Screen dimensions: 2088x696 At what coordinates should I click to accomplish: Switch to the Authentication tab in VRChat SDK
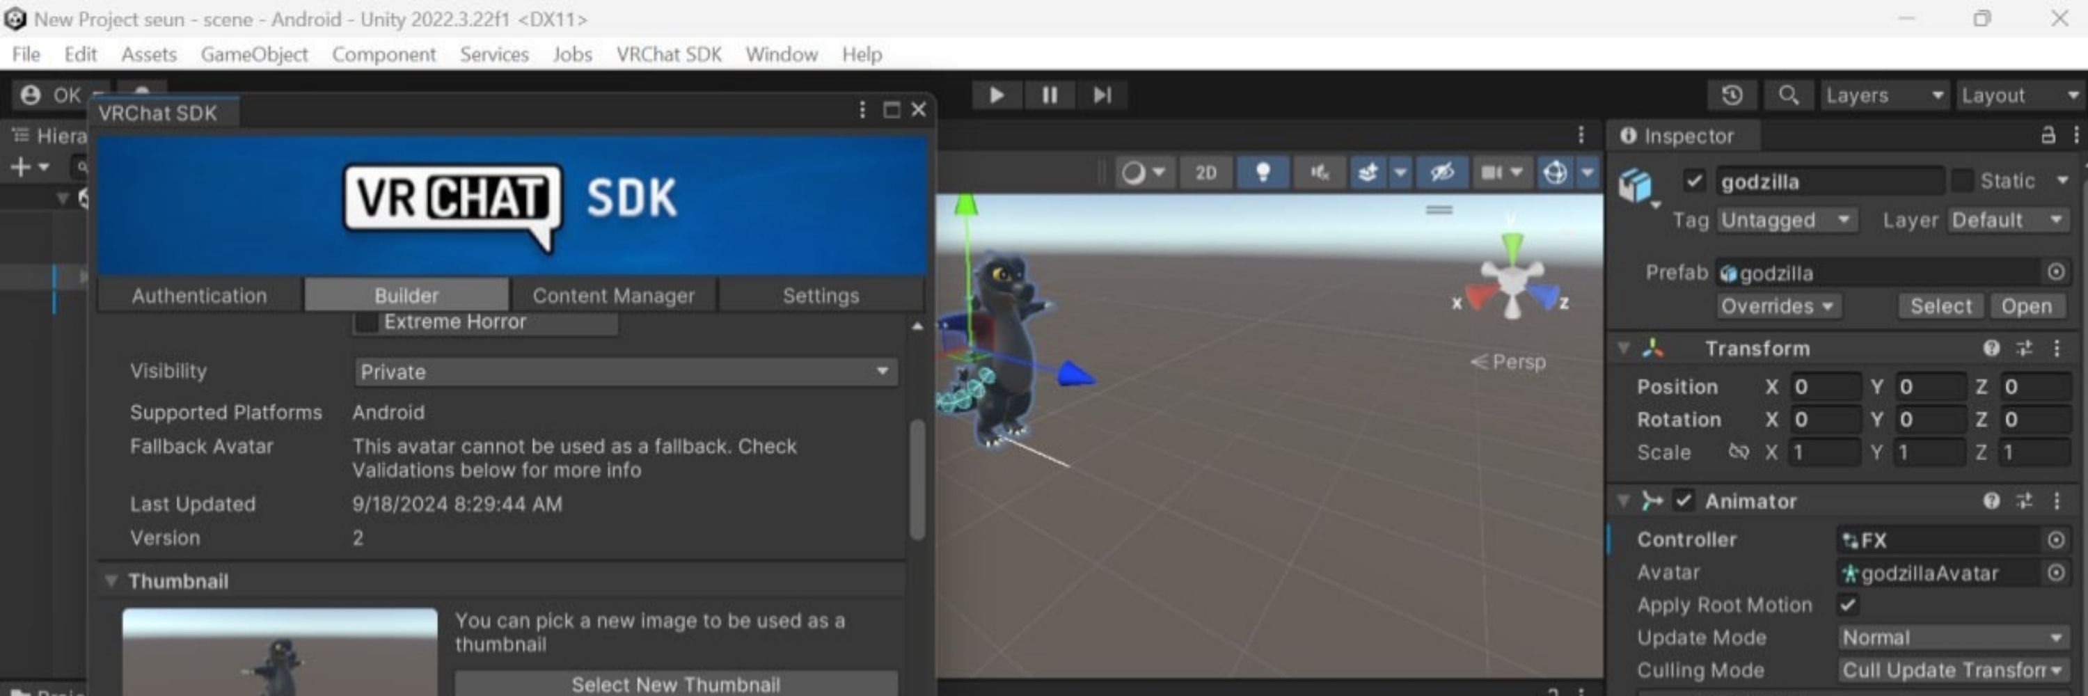pos(199,295)
